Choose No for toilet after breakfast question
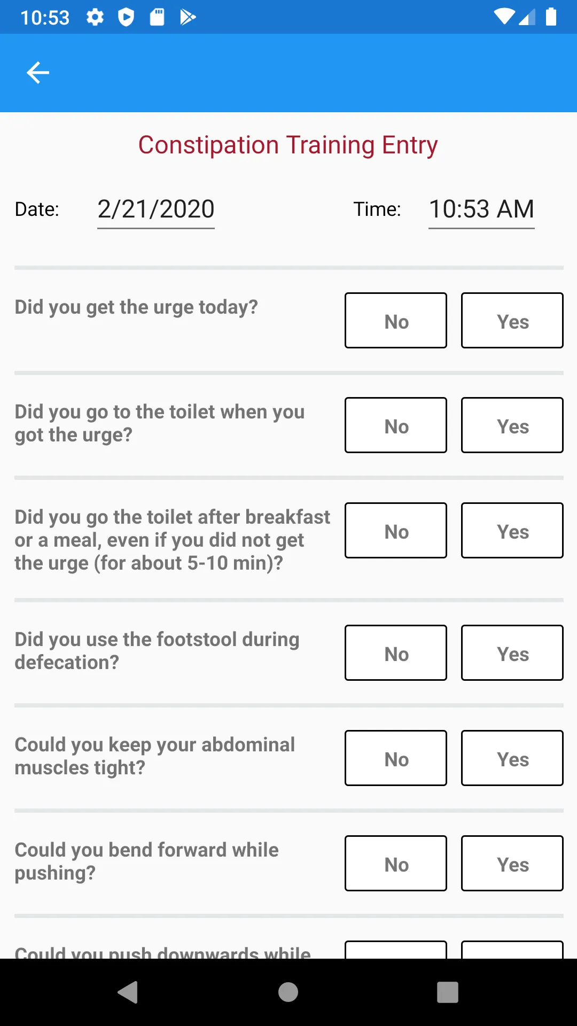Image resolution: width=577 pixels, height=1026 pixels. pos(396,531)
